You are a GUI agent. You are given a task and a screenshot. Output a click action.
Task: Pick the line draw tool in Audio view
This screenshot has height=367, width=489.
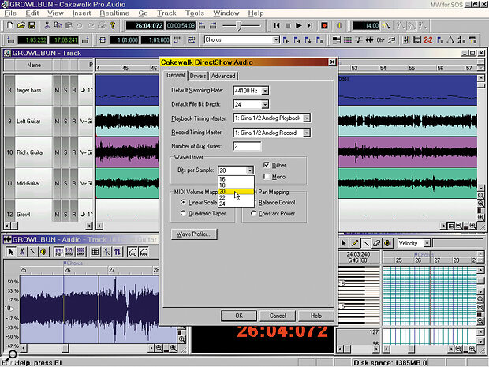tap(32, 252)
